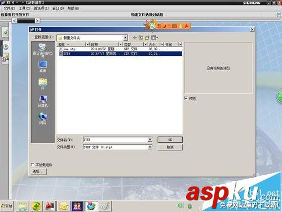Expand the 查找范围 folder dropdown
This screenshot has width=282, height=212.
click(x=125, y=38)
